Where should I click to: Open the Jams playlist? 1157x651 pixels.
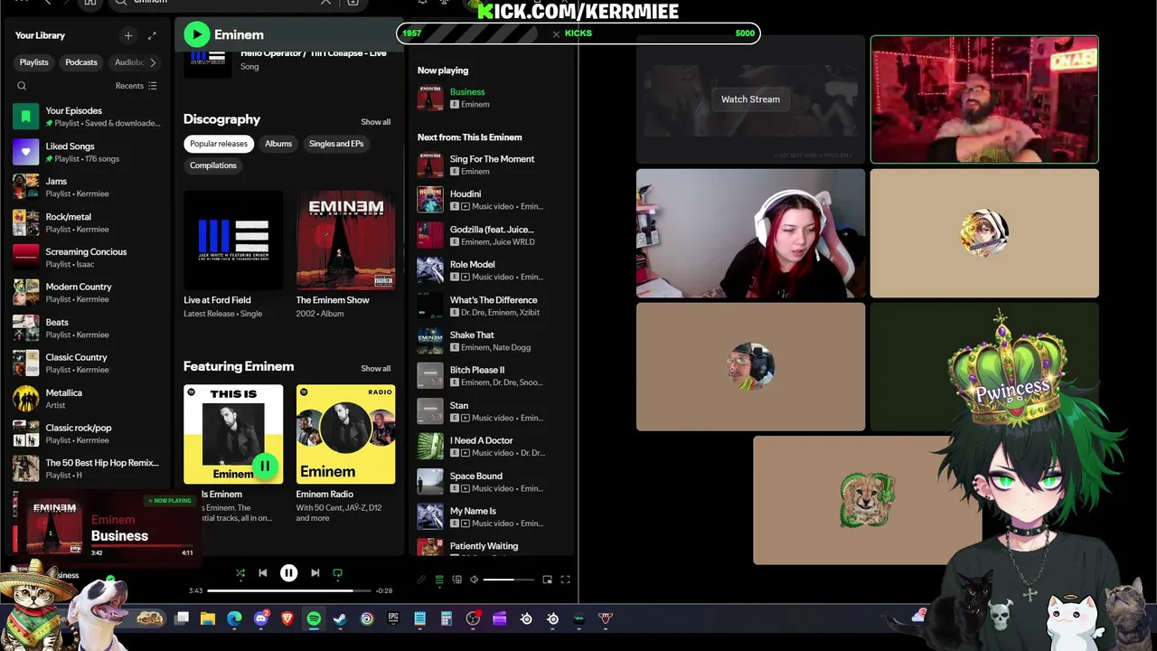point(87,187)
